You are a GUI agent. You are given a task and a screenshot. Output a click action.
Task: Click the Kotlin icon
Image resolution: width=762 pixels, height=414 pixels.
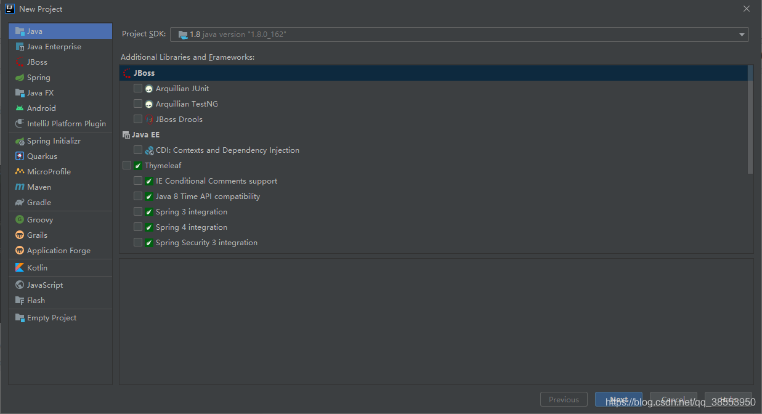pyautogui.click(x=20, y=268)
